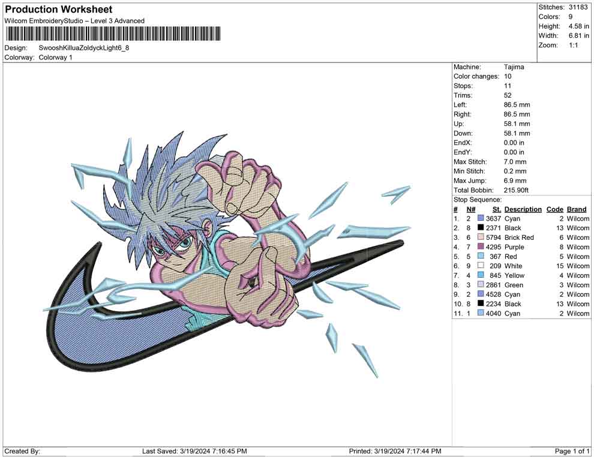
Task: Click the Colors value 9
Action: [571, 17]
